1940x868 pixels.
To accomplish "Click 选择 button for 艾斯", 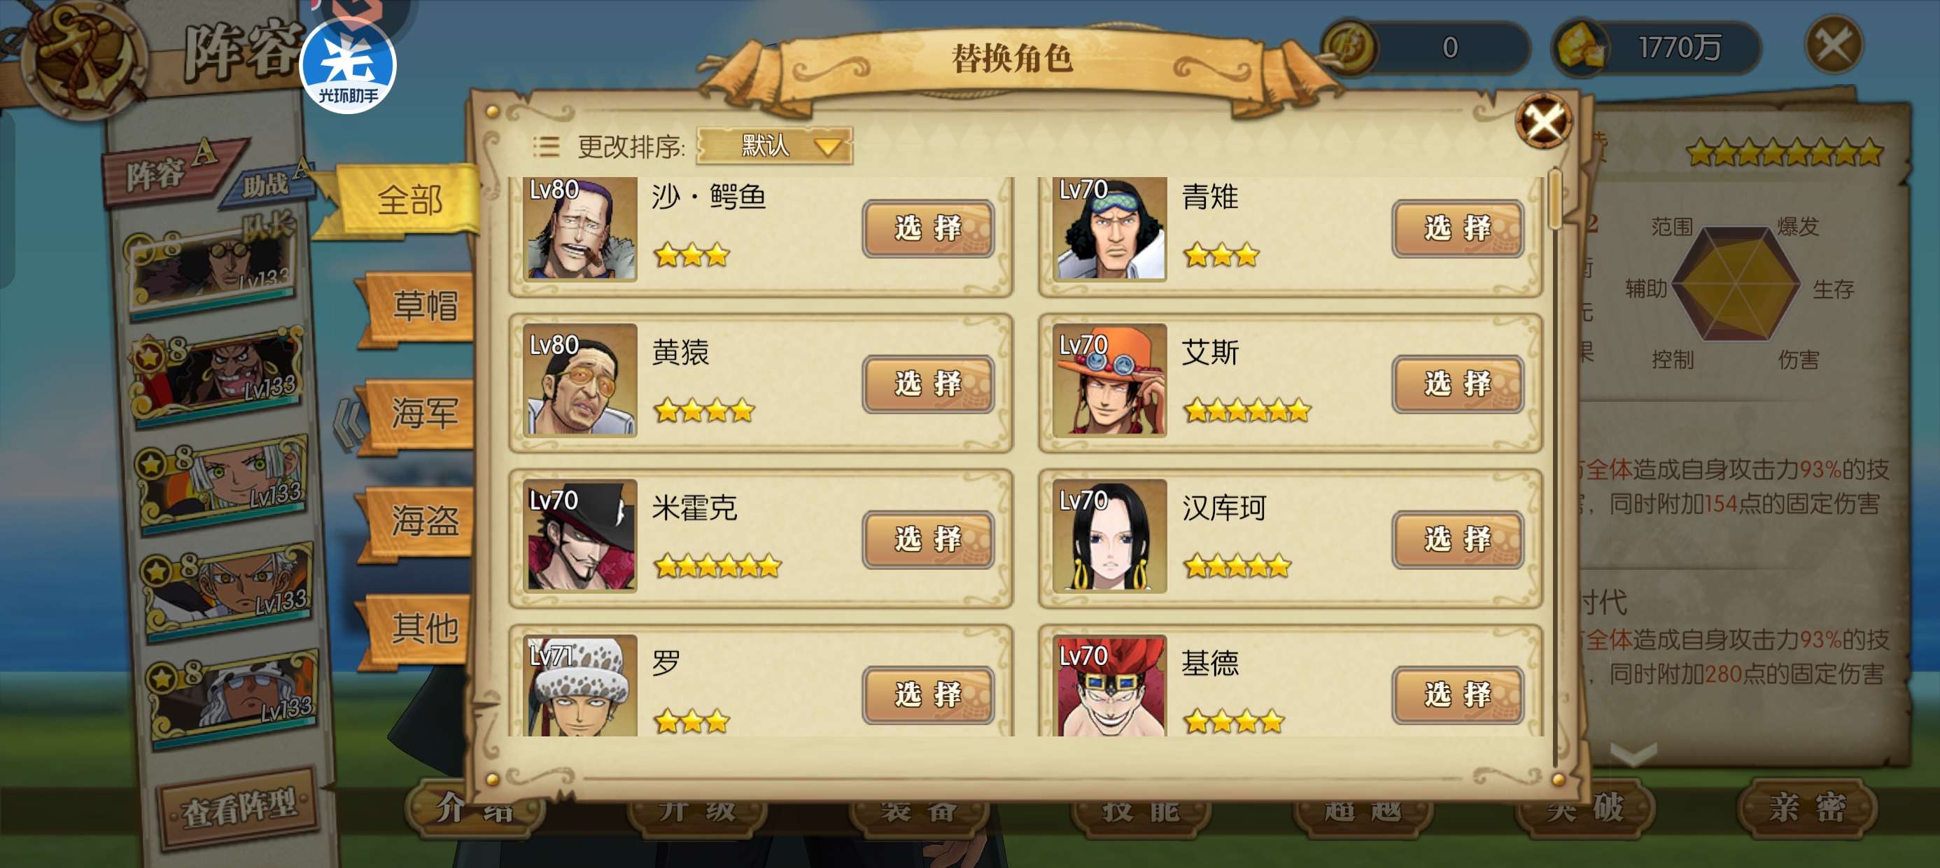I will [1457, 383].
